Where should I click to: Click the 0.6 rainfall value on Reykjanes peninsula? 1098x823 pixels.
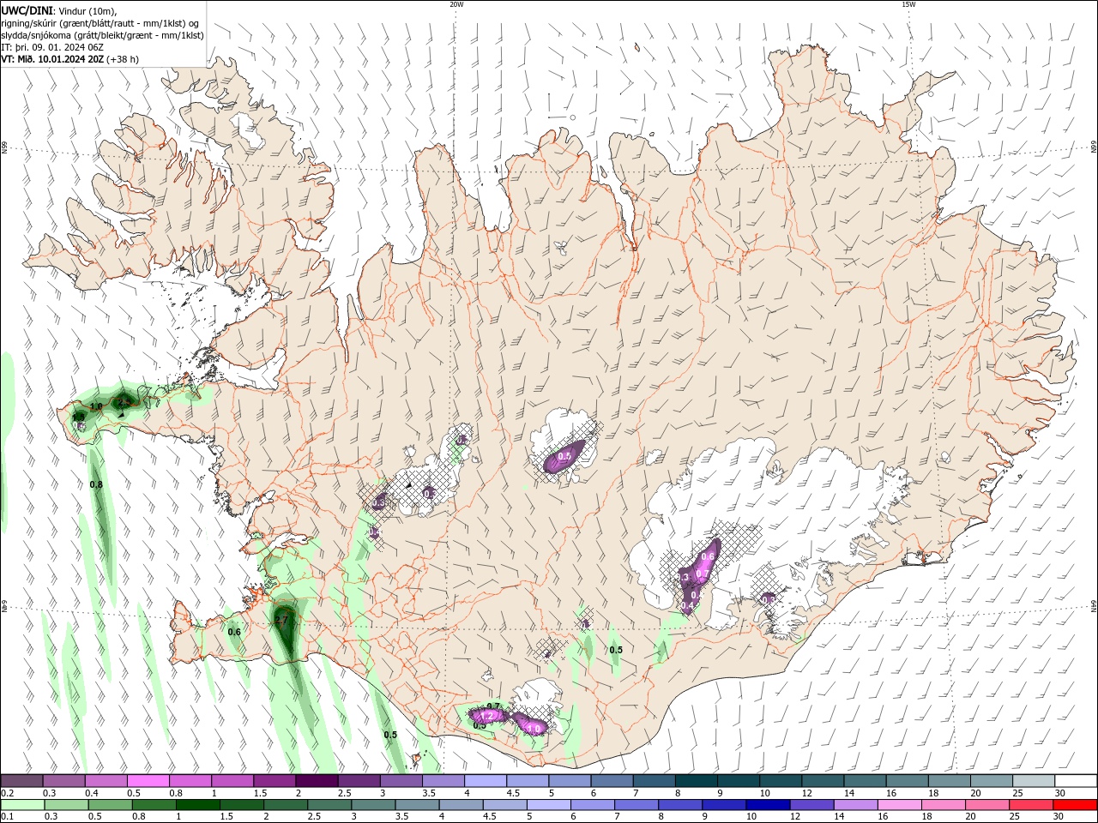click(234, 632)
